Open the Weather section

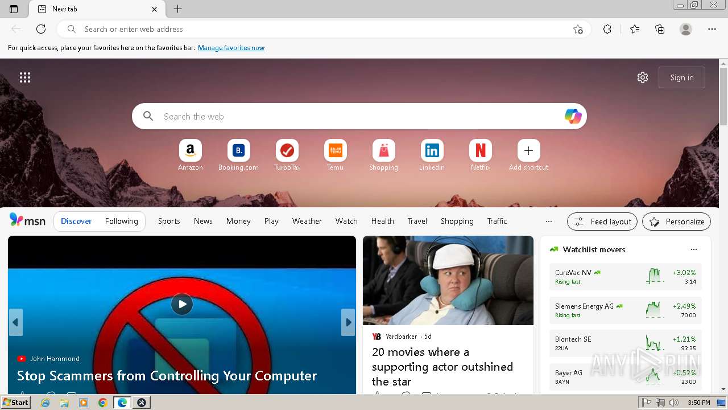pos(307,221)
